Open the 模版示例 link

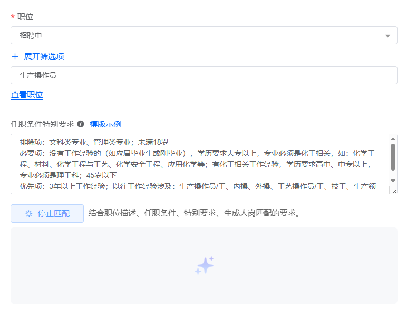[105, 124]
